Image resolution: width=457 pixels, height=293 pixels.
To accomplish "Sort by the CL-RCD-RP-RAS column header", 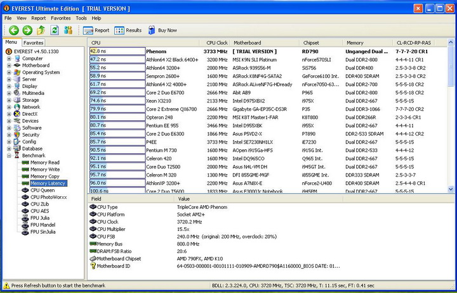I will click(x=413, y=43).
